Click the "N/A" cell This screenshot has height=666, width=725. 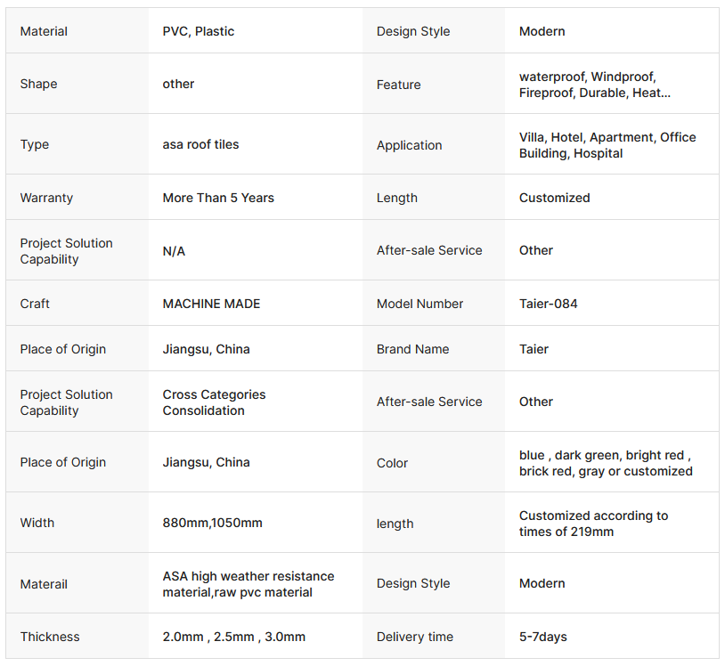coord(174,251)
